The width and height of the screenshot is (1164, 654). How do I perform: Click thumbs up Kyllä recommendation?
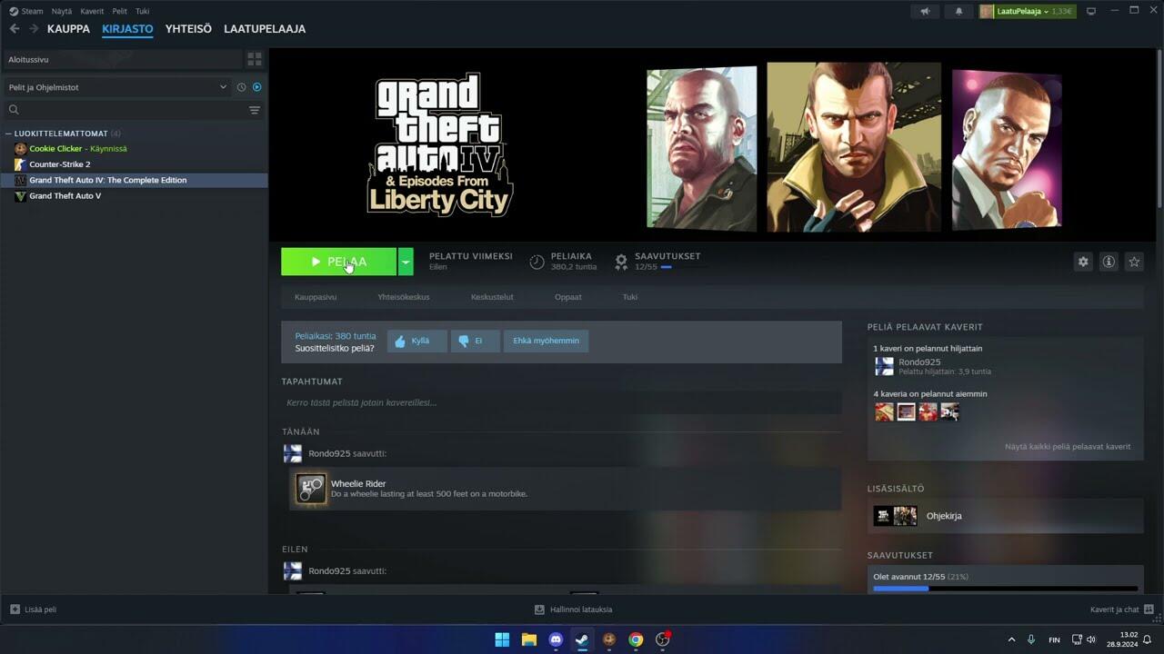tap(416, 341)
